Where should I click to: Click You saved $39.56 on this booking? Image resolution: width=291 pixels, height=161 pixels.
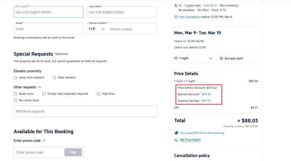[x=202, y=133]
